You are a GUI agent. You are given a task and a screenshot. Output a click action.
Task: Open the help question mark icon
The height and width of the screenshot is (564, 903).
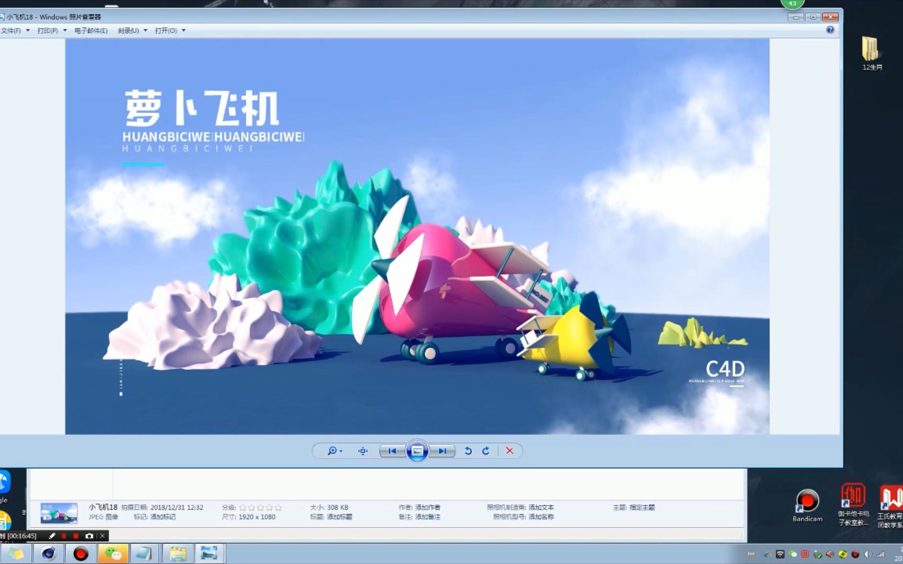[831, 30]
